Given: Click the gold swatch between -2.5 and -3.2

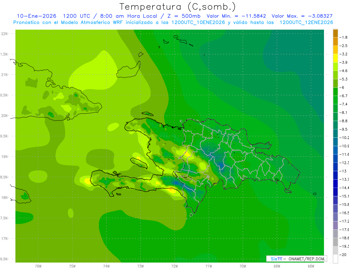Looking at the screenshot, I should pos(335,50).
